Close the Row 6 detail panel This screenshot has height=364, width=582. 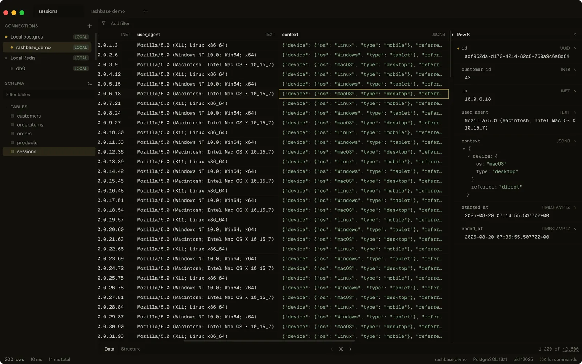point(575,35)
